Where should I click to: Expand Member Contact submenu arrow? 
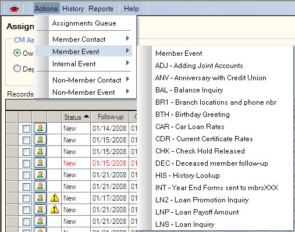(127, 38)
